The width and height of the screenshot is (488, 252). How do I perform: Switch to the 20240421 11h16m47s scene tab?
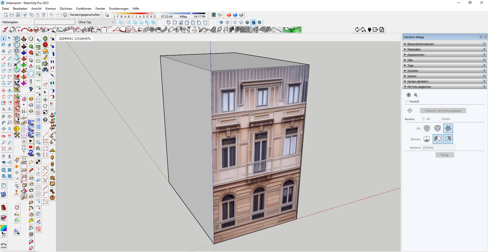[x=75, y=39]
